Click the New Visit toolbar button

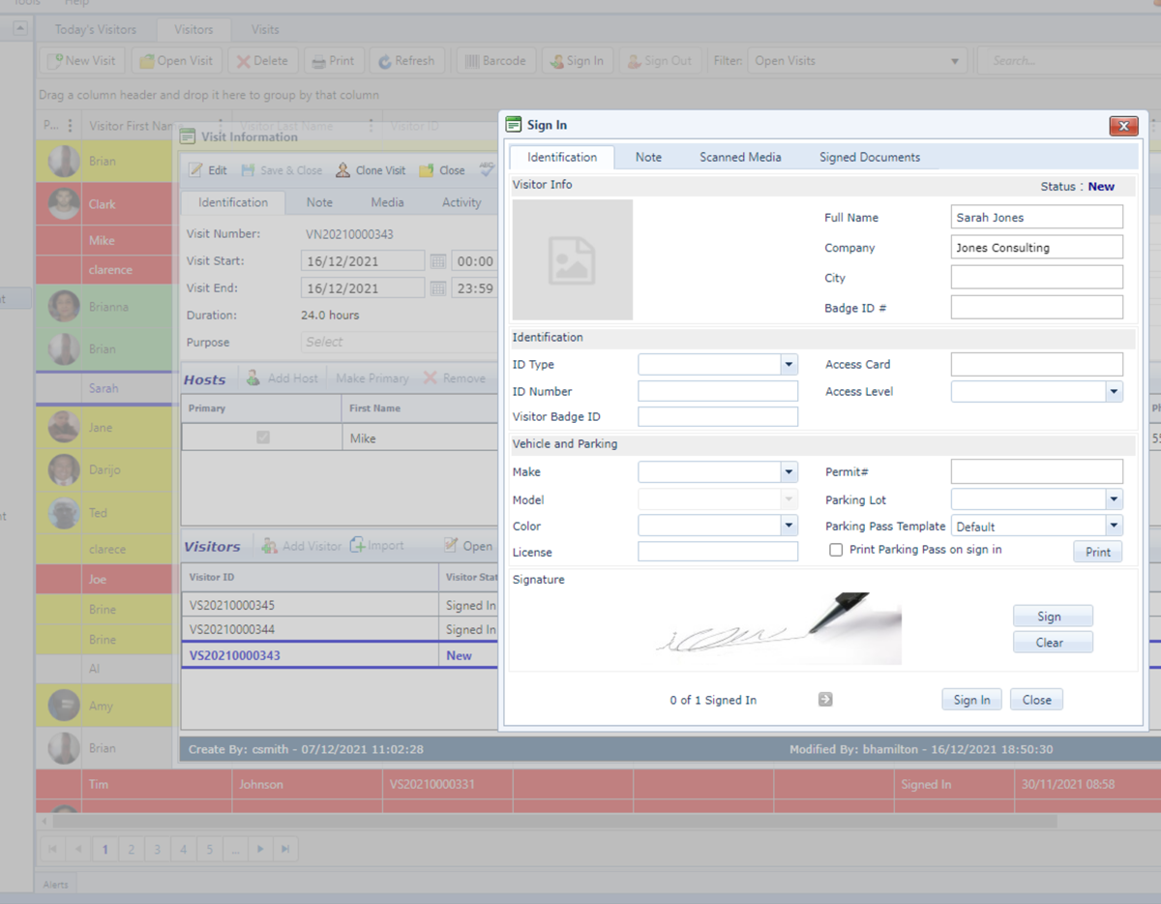[81, 61]
